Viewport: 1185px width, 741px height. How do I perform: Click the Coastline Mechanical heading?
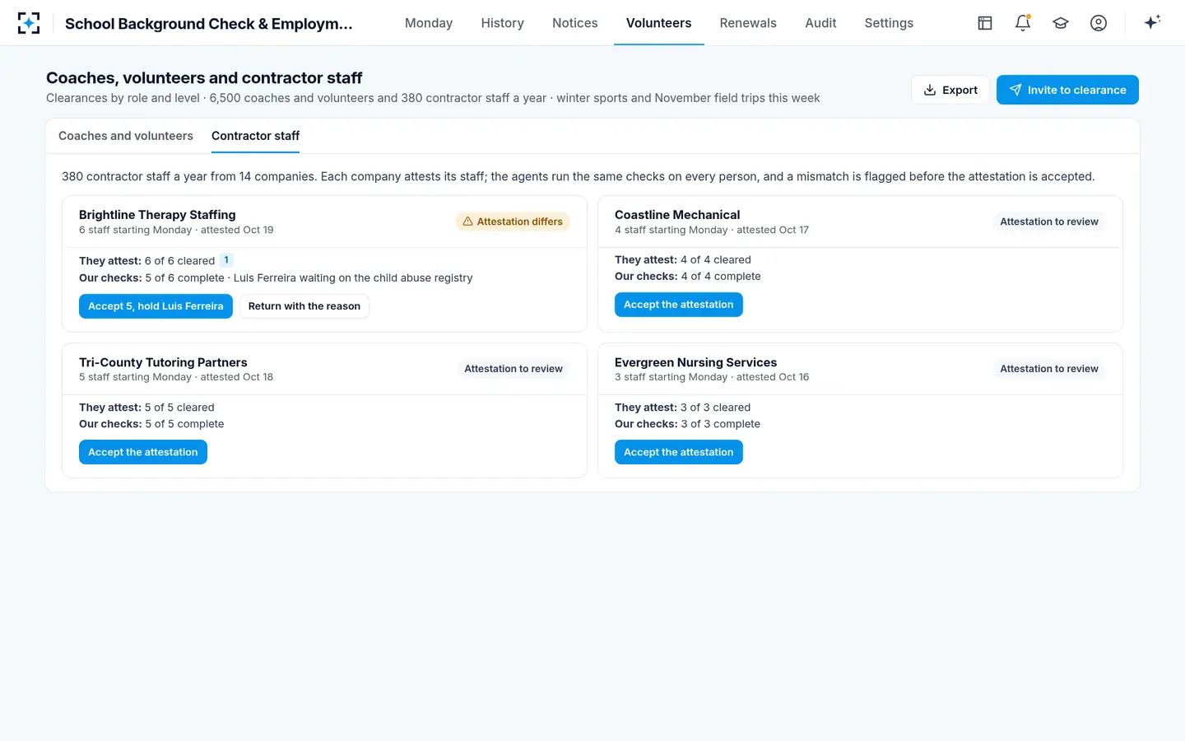(677, 215)
